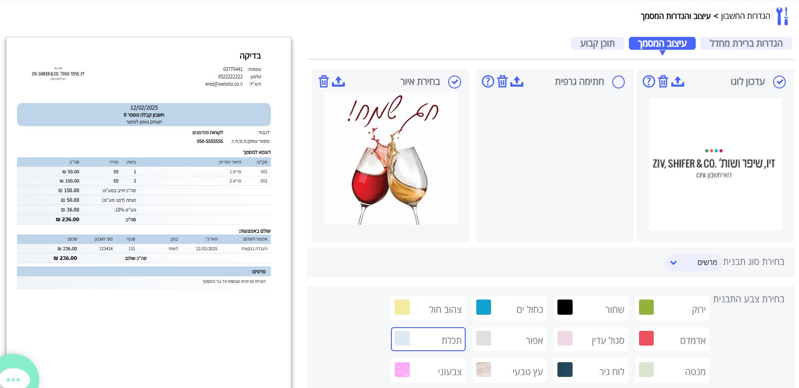Click phone number 050-5555555 in the preview
The height and width of the screenshot is (388, 799).
[x=210, y=141]
